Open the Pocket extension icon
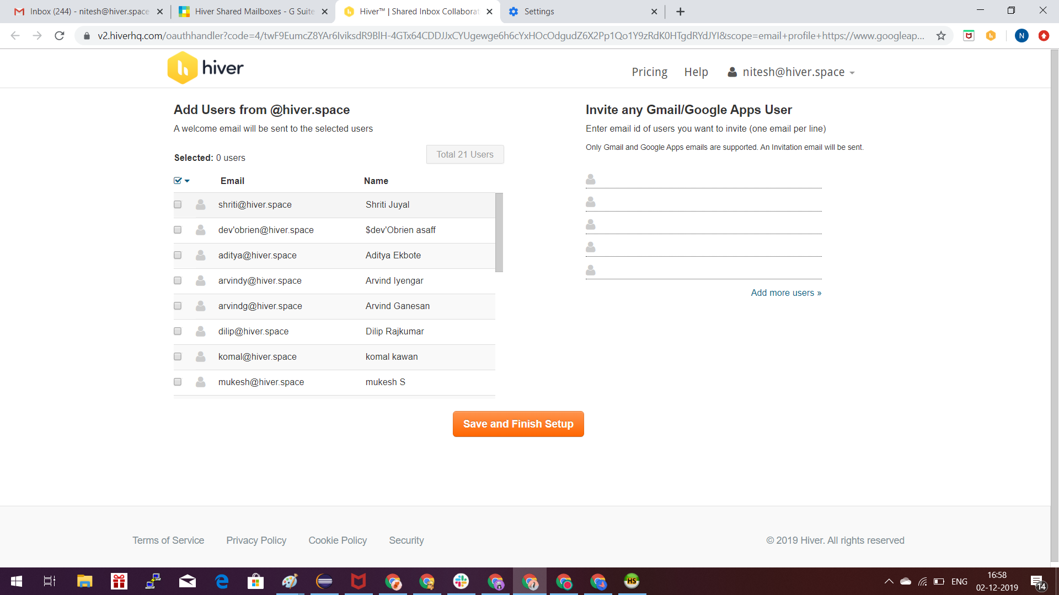This screenshot has height=595, width=1059. tap(969, 36)
